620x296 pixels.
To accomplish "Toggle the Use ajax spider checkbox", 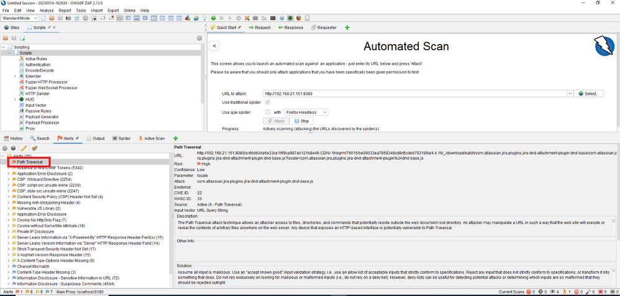I will point(268,112).
